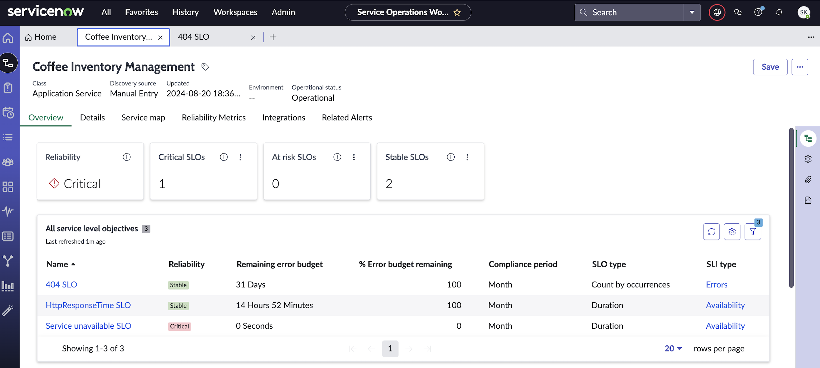Image resolution: width=820 pixels, height=368 pixels.
Task: Expand the search scope dropdown arrow
Action: pyautogui.click(x=692, y=12)
